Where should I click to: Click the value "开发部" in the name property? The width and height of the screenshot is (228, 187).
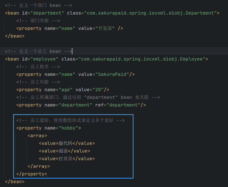105,28
